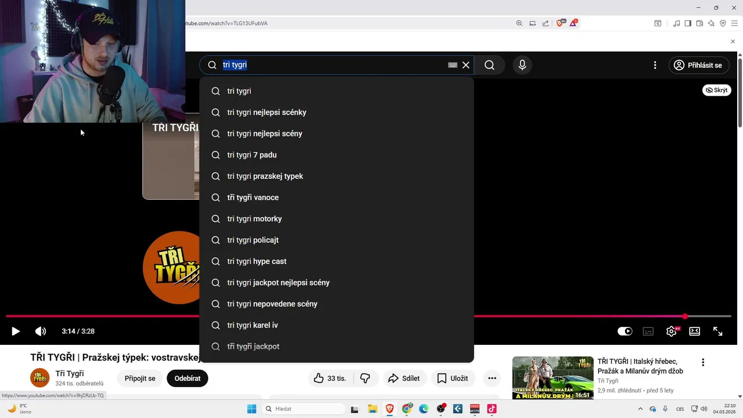Clear the YouTube search box text

click(x=466, y=65)
